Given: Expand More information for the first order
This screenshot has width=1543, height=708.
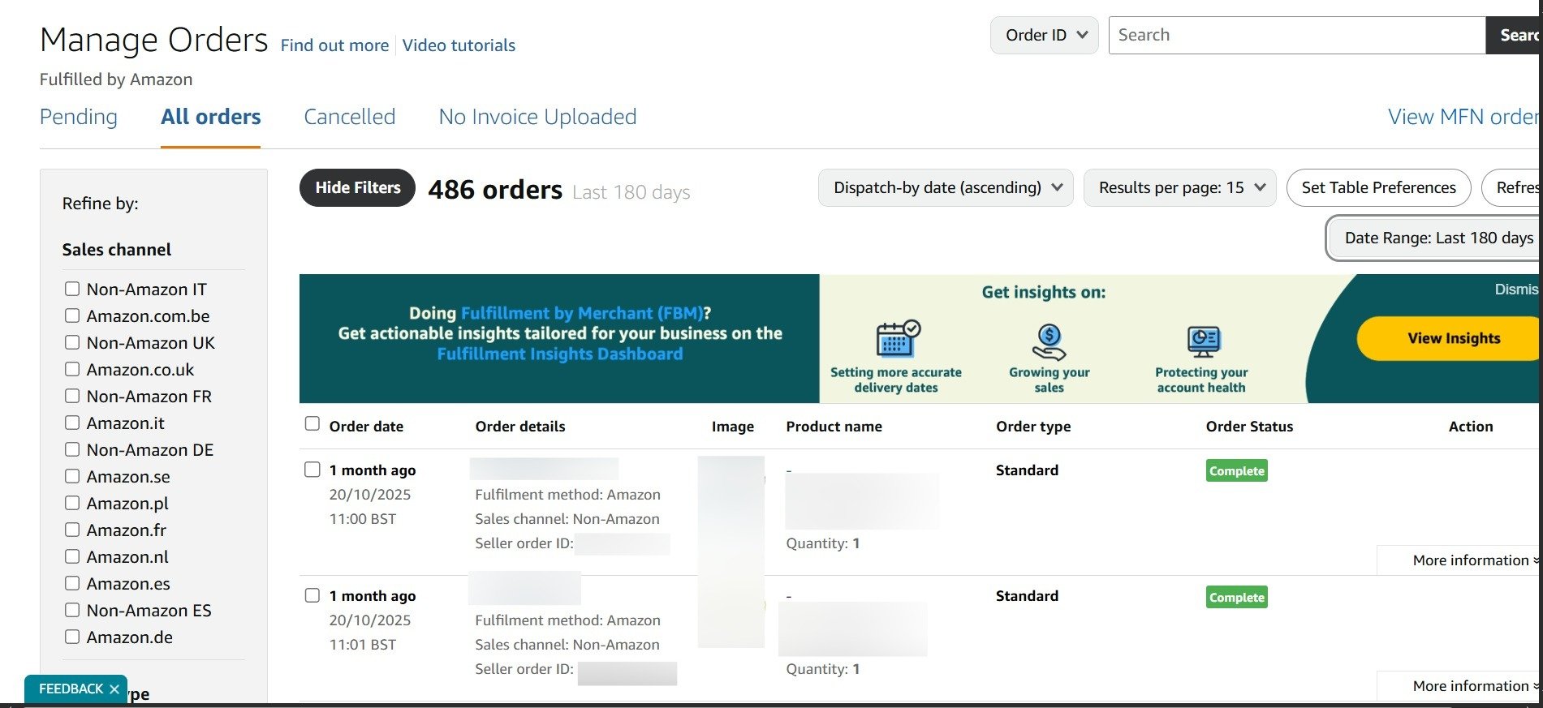Looking at the screenshot, I should (1473, 560).
